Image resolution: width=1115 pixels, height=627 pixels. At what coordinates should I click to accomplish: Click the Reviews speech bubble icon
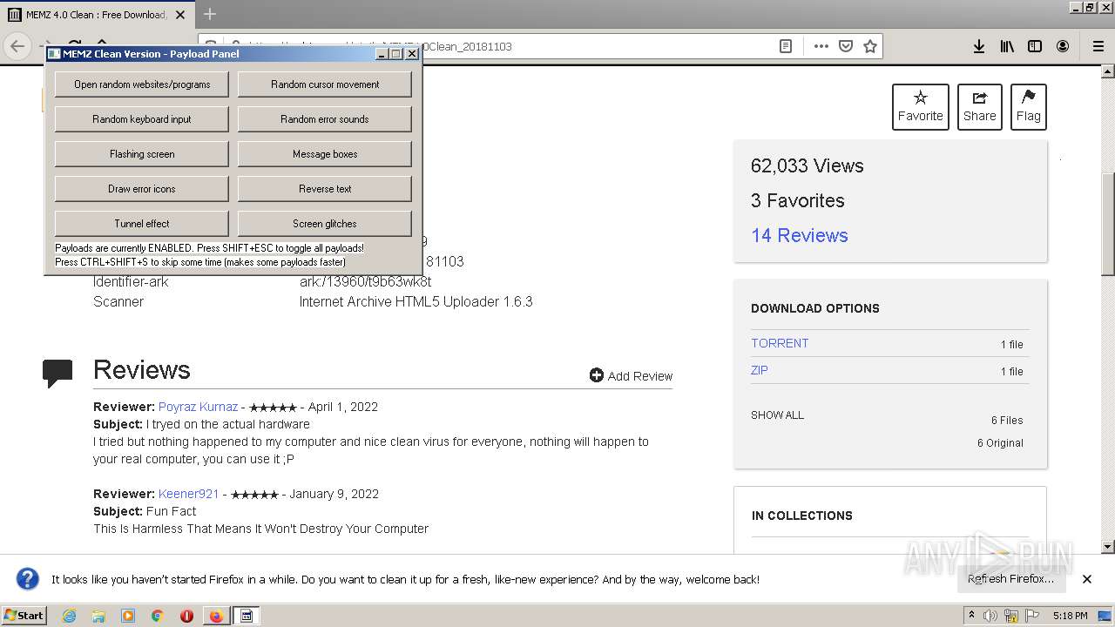click(57, 374)
